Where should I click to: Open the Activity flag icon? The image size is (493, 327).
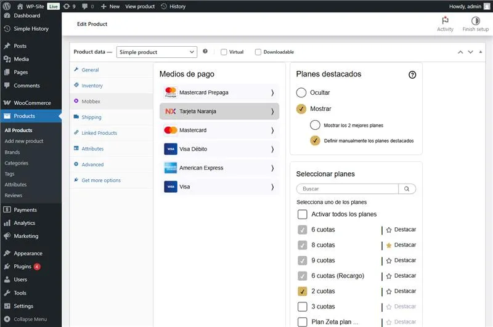coord(445,20)
